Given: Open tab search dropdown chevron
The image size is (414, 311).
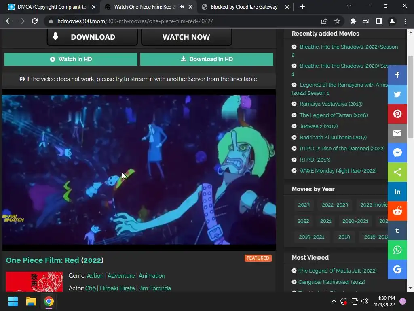Looking at the screenshot, I should tap(349, 6).
